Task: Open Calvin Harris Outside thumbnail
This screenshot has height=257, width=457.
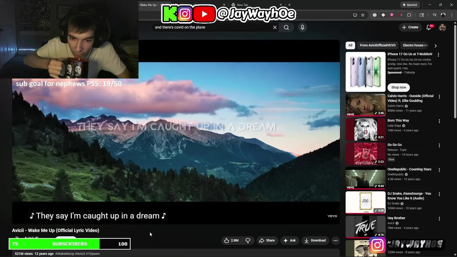Action: (x=366, y=105)
